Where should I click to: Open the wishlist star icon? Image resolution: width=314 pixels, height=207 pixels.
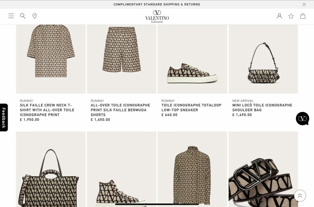point(291,16)
